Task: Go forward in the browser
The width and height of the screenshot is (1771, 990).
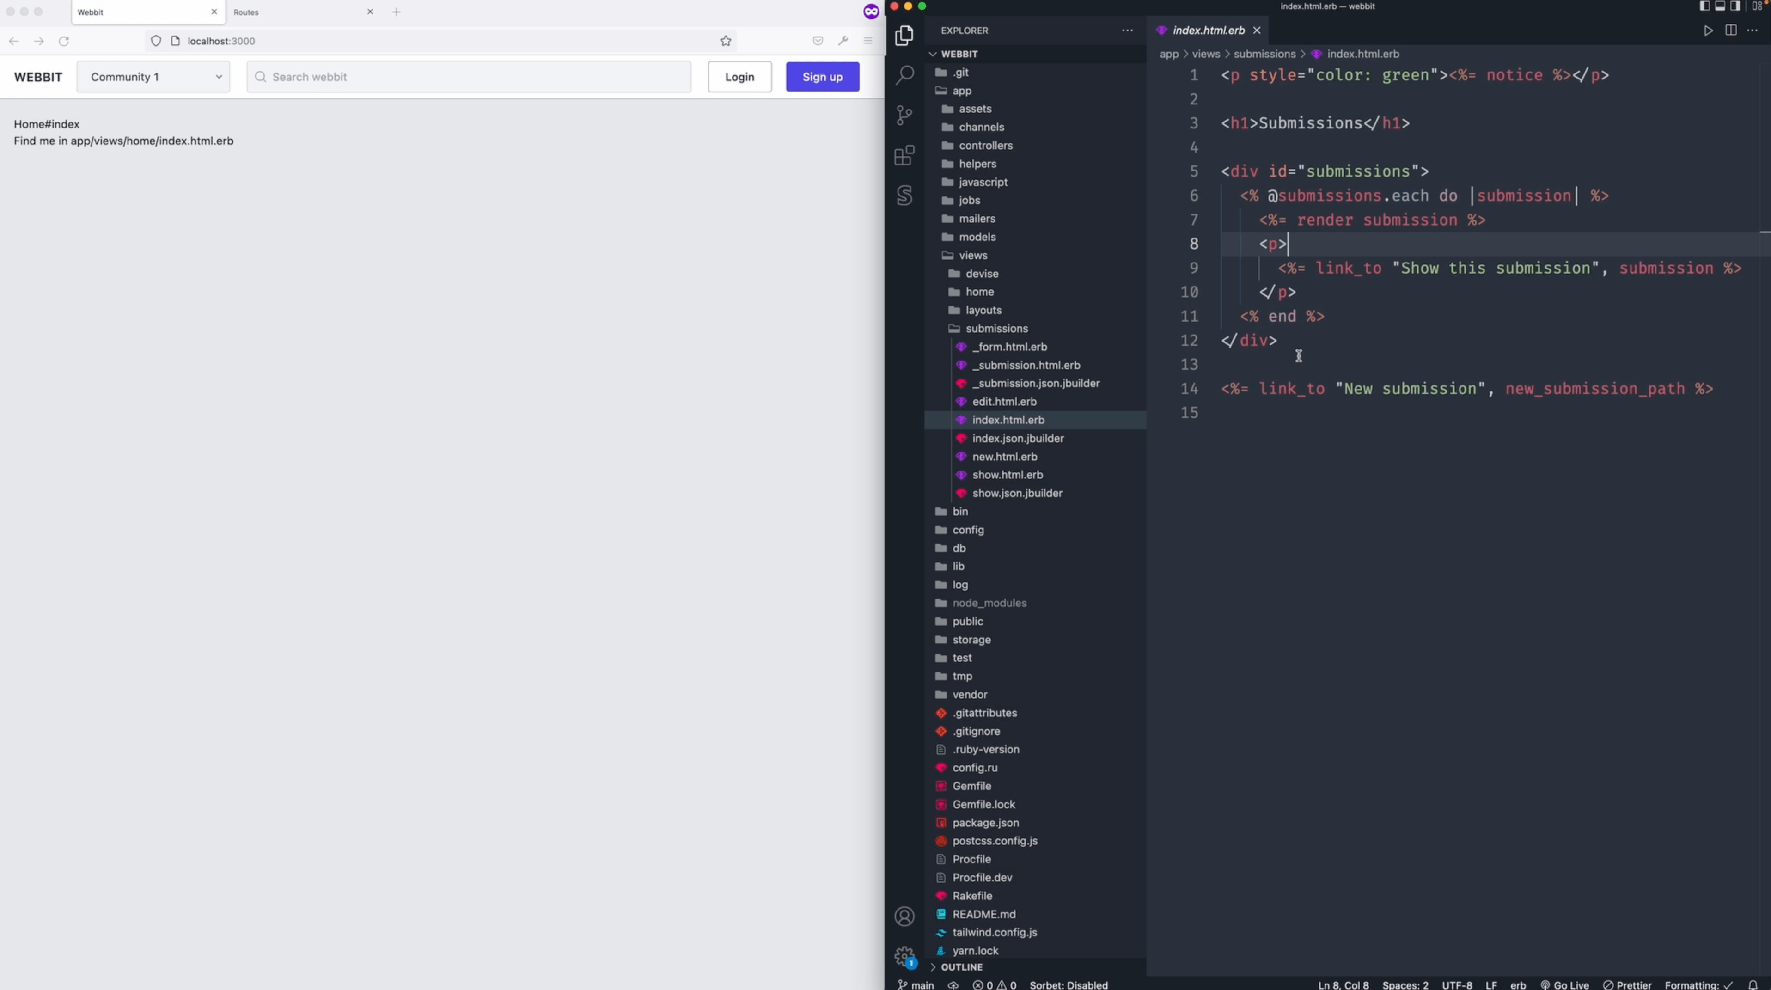Action: tap(39, 41)
